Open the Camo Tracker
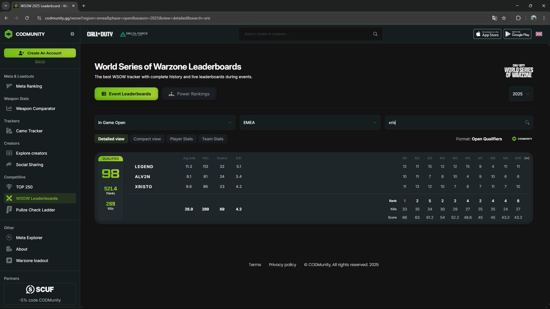 click(x=28, y=130)
